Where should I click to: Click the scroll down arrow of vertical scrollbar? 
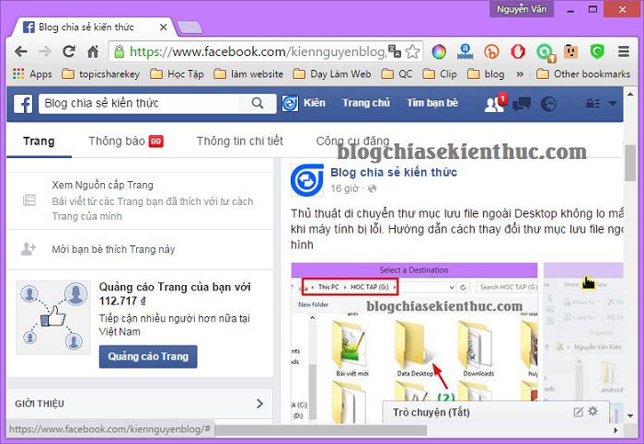pyautogui.click(x=630, y=416)
